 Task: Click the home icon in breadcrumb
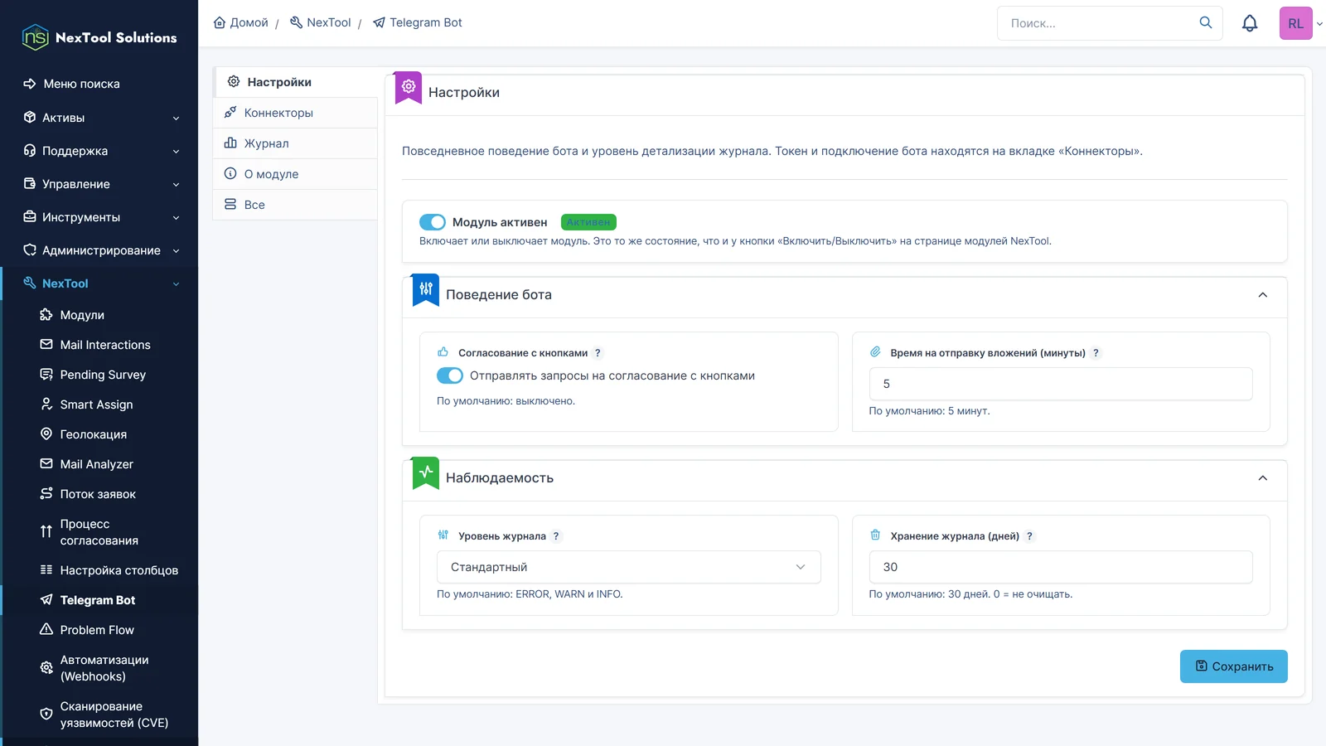(x=220, y=22)
